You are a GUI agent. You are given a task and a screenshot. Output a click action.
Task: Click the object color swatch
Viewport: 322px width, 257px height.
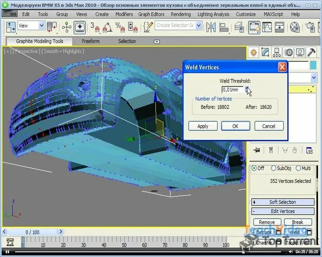pyautogui.click(x=313, y=65)
